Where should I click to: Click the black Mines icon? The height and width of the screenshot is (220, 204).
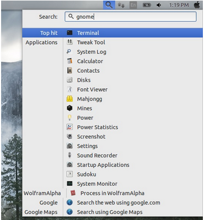70,108
